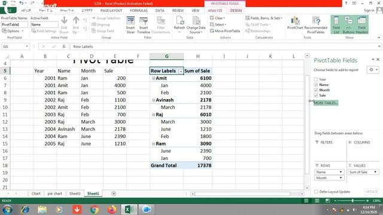Click the Select actions button
This screenshot has height=215, width=383.
click(218, 24)
